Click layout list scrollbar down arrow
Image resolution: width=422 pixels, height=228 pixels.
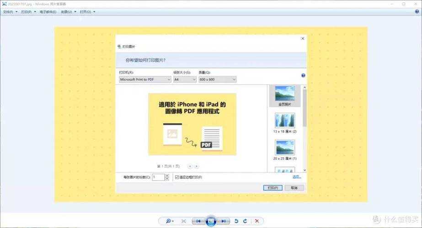pyautogui.click(x=304, y=170)
